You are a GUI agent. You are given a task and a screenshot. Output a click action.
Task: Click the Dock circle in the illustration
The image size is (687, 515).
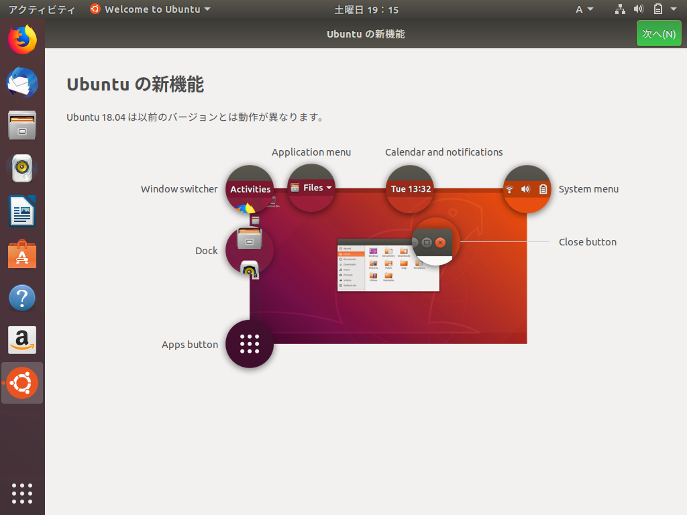tap(250, 251)
